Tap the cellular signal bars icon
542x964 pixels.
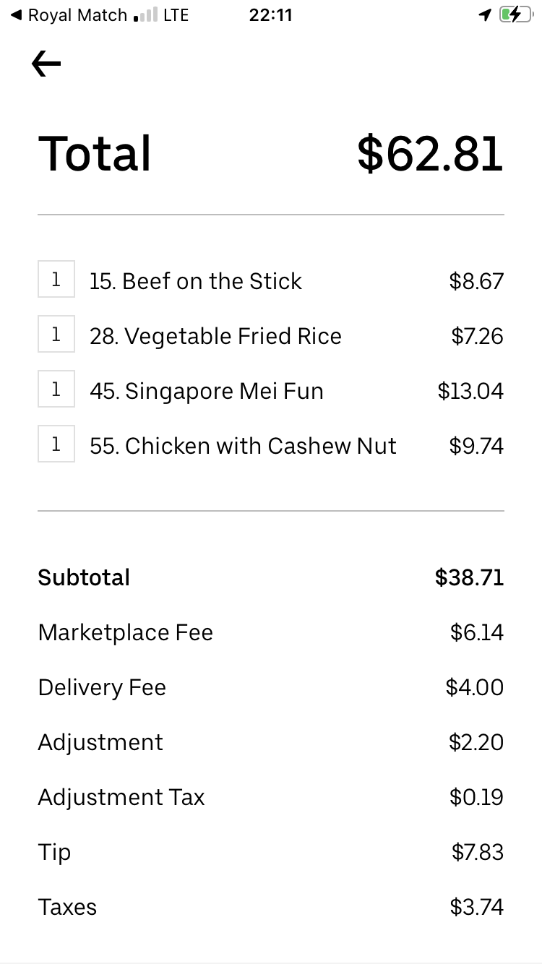click(x=145, y=15)
